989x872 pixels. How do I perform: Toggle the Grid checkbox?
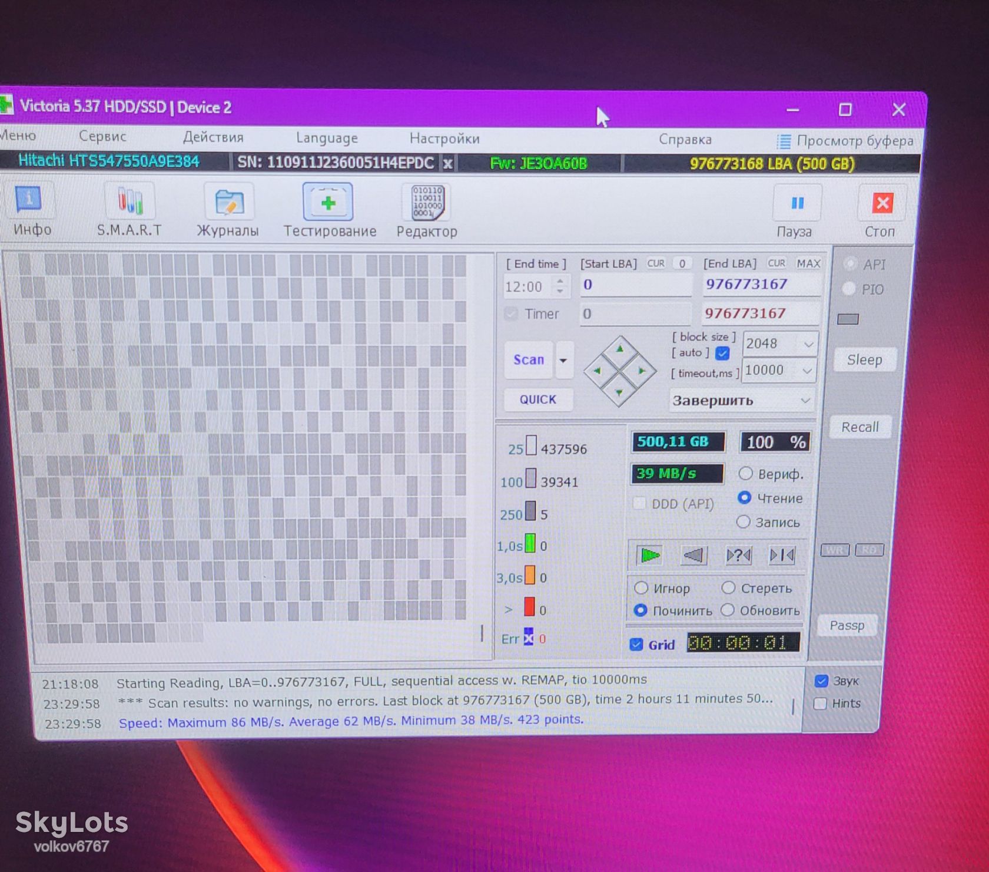636,644
